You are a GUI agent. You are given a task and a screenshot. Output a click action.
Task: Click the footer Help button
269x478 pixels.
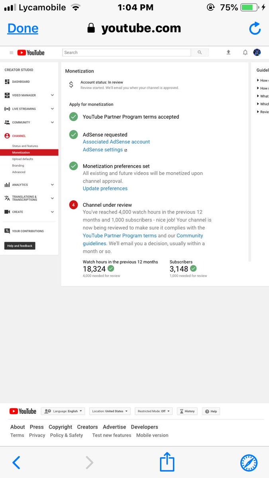[x=211, y=411]
